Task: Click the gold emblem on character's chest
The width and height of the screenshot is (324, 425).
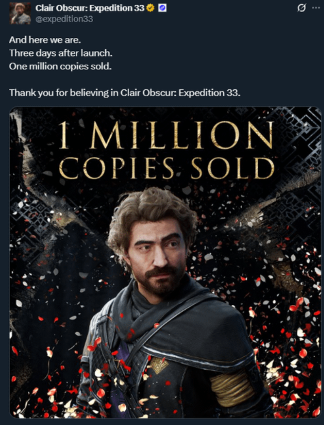Action: coord(159,365)
